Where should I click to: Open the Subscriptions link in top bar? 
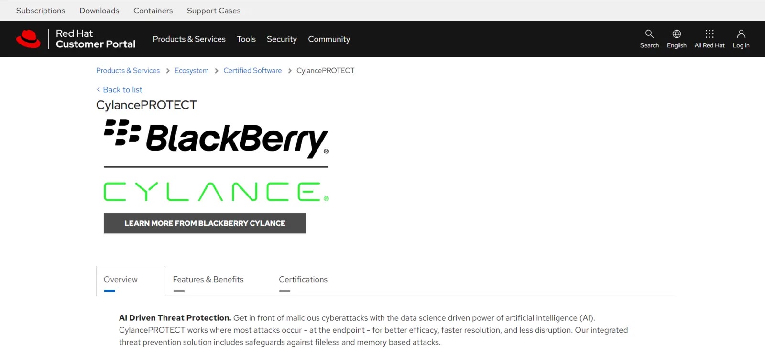[41, 11]
